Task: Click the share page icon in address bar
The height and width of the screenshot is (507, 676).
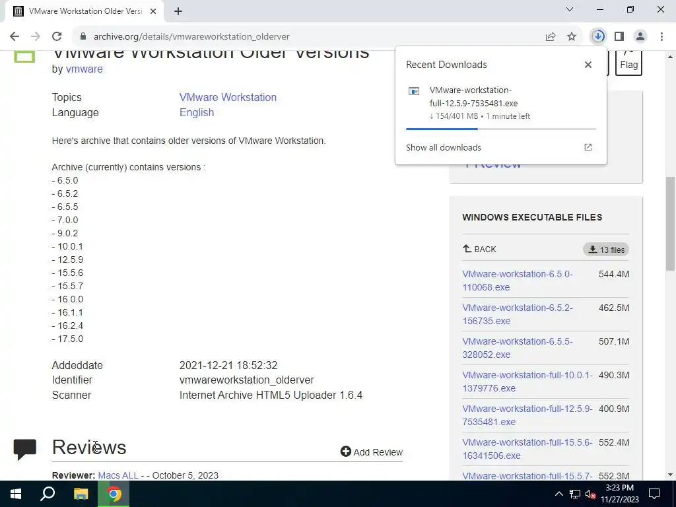Action: pos(551,37)
